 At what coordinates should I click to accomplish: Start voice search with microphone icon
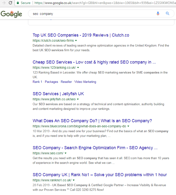click(x=158, y=14)
